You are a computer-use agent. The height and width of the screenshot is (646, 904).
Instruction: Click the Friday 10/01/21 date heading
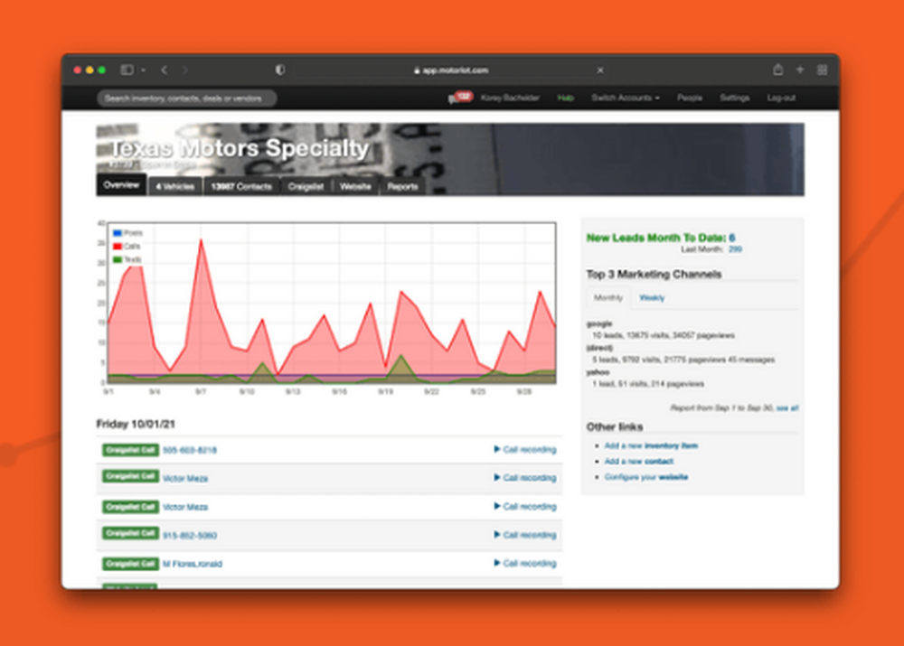click(x=136, y=424)
